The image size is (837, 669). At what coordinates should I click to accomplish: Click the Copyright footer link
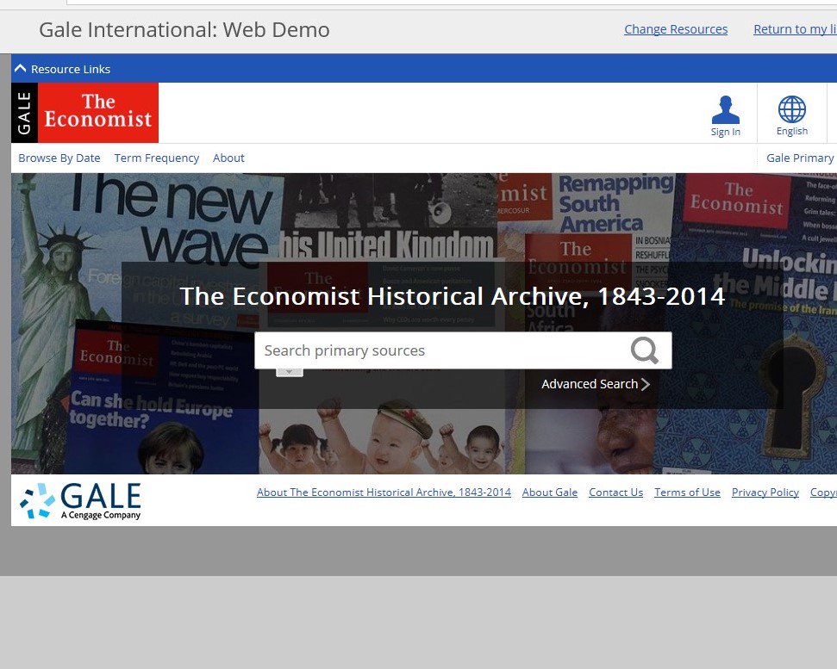pos(823,492)
